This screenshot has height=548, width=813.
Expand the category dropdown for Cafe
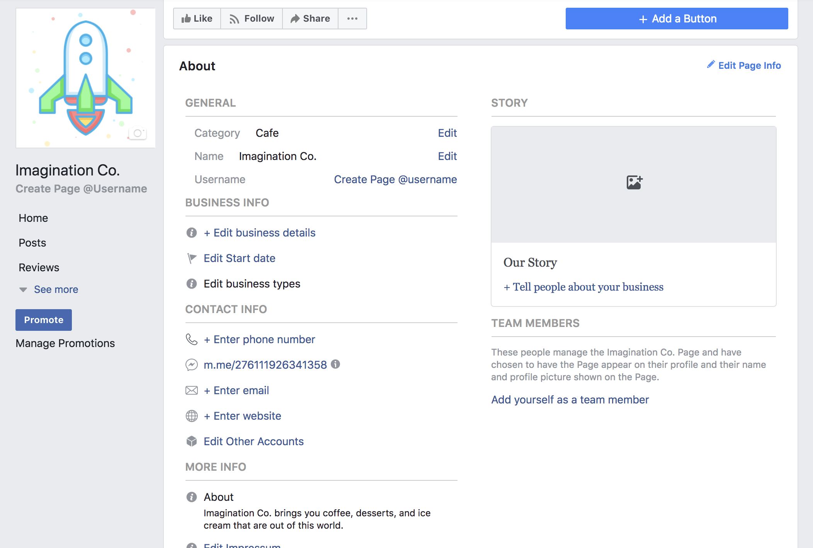coord(447,133)
